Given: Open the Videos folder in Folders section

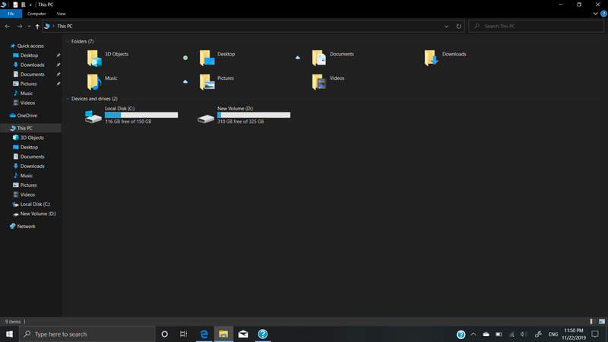Looking at the screenshot, I should (319, 82).
